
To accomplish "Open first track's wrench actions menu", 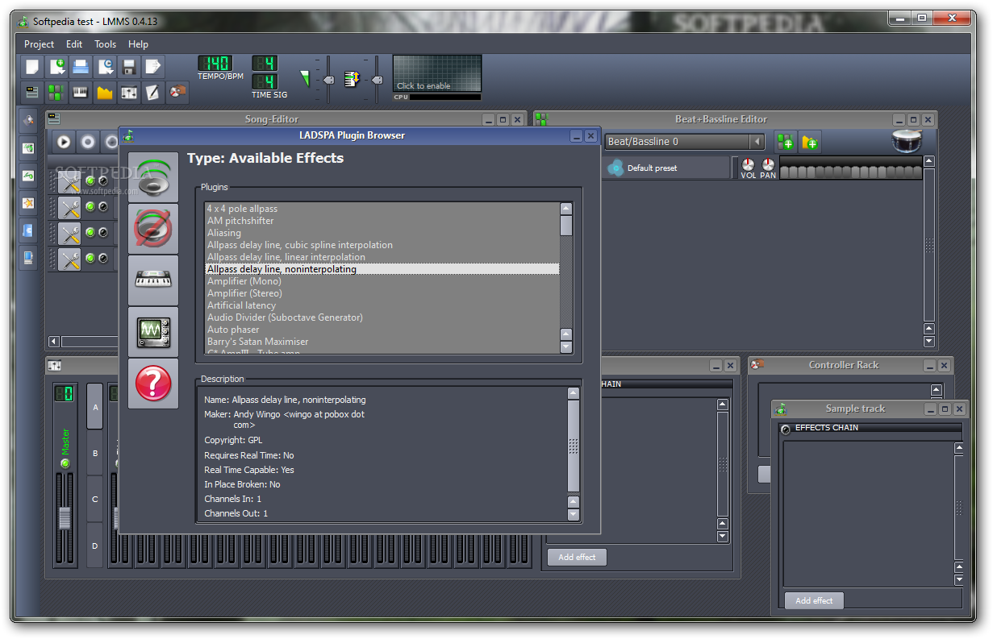I will point(70,182).
